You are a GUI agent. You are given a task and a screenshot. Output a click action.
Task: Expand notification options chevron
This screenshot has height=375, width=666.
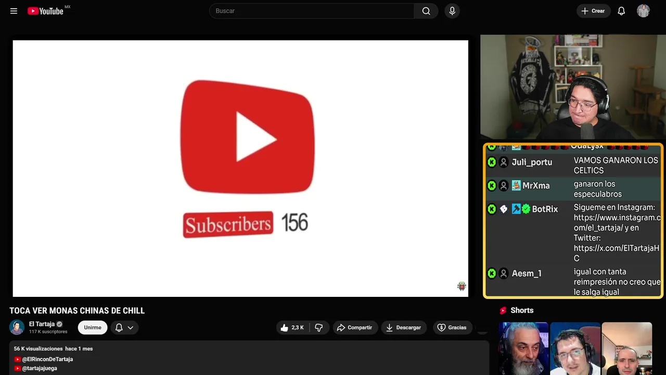coord(131,328)
